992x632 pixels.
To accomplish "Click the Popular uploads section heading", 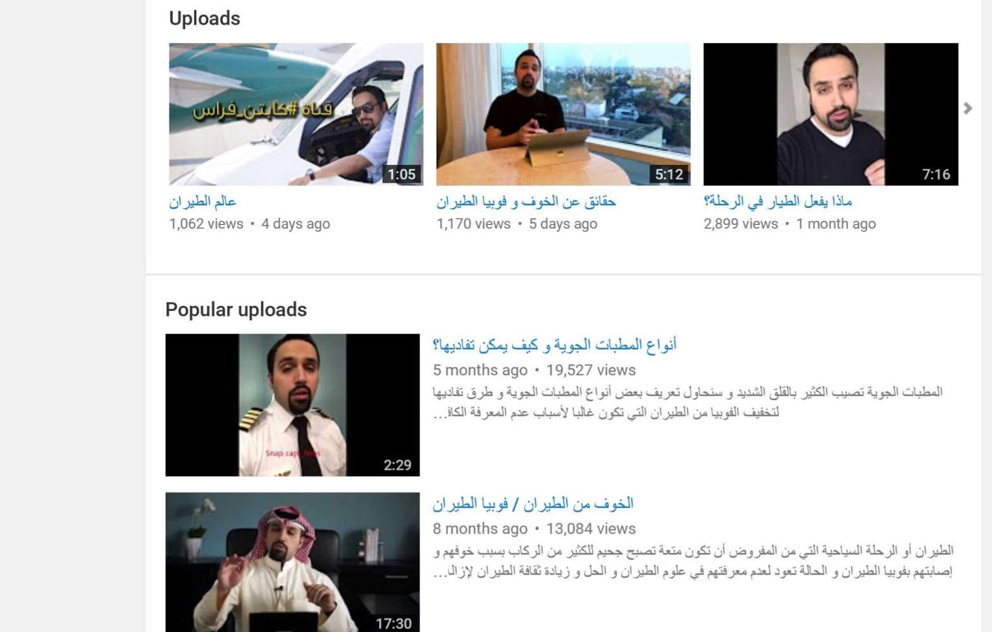I will [x=236, y=310].
